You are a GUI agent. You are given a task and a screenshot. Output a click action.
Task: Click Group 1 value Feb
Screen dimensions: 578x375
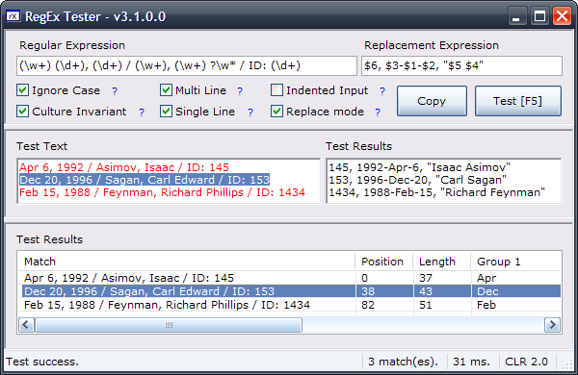pyautogui.click(x=486, y=305)
